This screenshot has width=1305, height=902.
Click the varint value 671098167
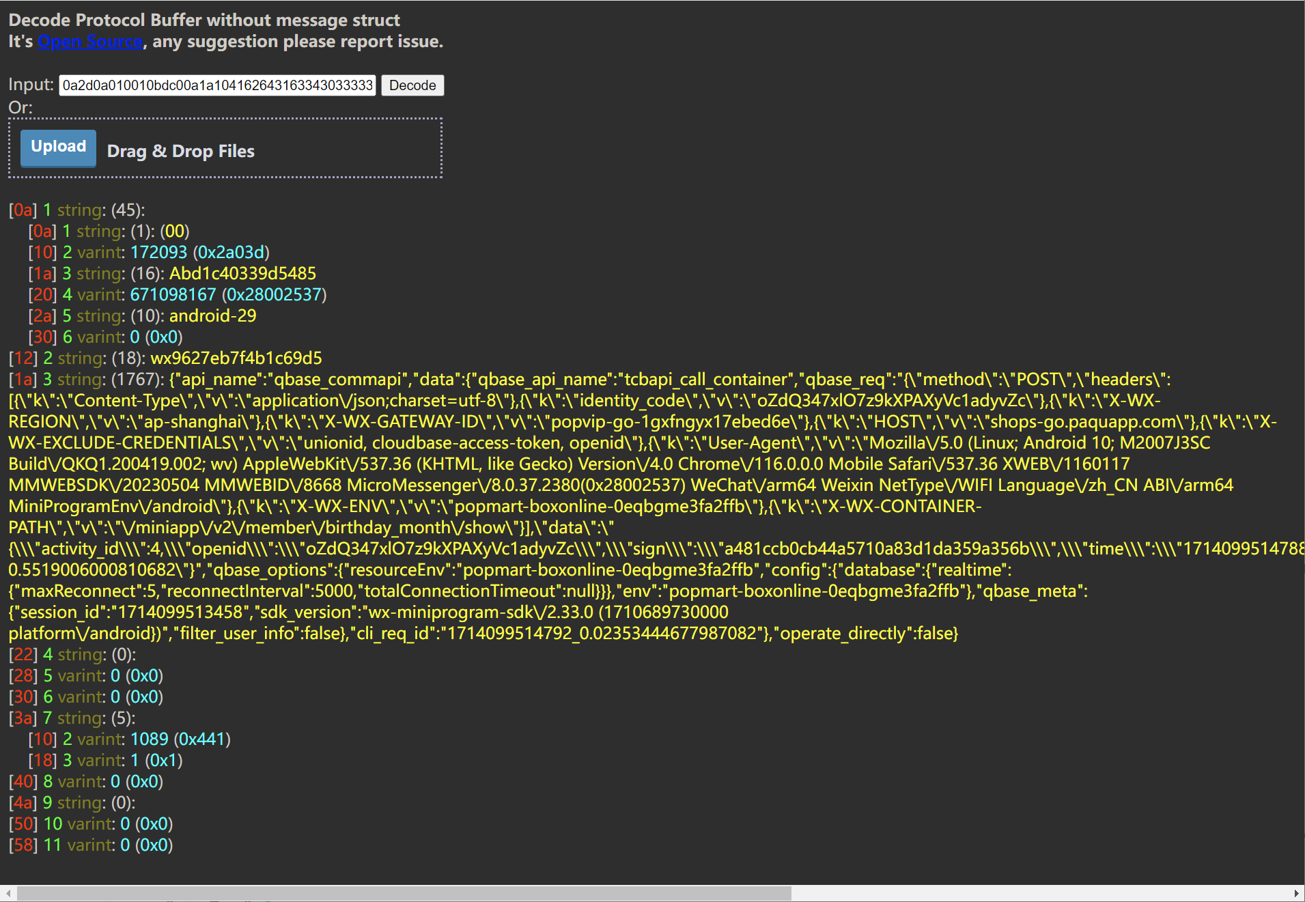(x=173, y=295)
